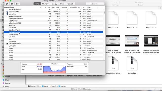This screenshot has width=162, height=91.
Task: Switch to the Memory tab
Action: [45, 4]
